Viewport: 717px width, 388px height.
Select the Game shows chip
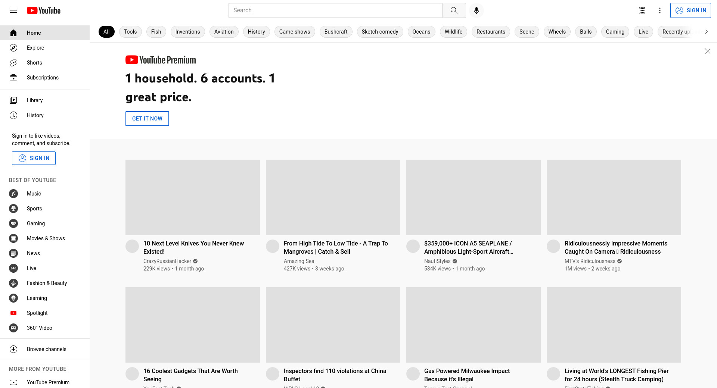click(x=295, y=32)
